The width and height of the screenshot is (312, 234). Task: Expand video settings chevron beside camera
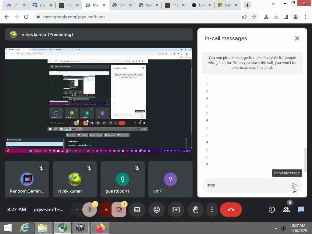[106, 210]
